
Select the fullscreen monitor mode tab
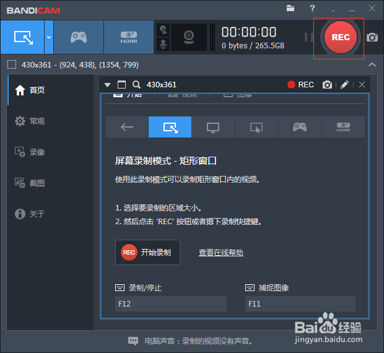tap(213, 127)
